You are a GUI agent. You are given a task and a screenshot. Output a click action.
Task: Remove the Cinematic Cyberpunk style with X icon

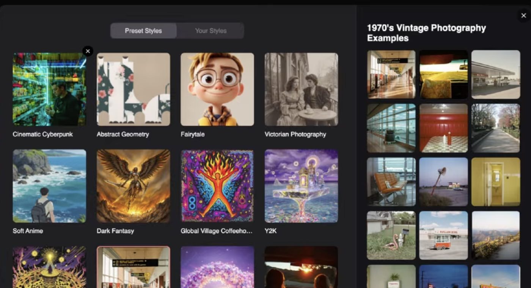(x=88, y=51)
